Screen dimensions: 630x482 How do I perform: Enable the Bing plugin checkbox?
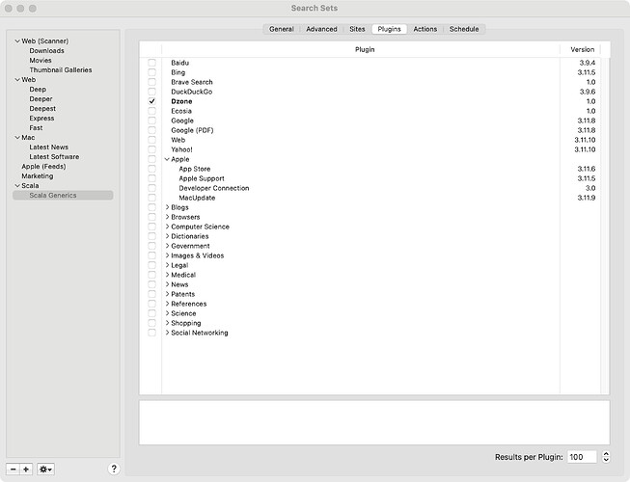tap(151, 72)
